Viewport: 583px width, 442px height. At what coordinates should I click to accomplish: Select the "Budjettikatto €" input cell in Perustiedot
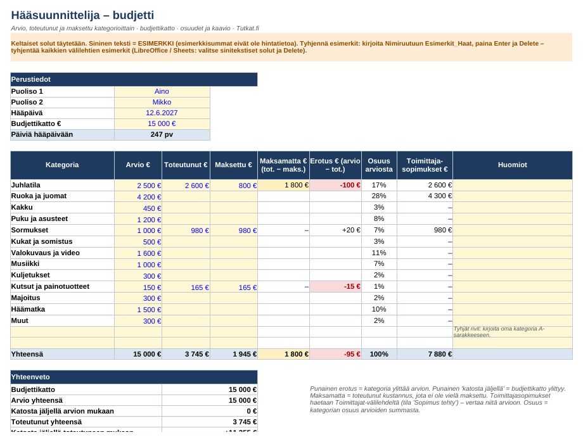coord(162,123)
